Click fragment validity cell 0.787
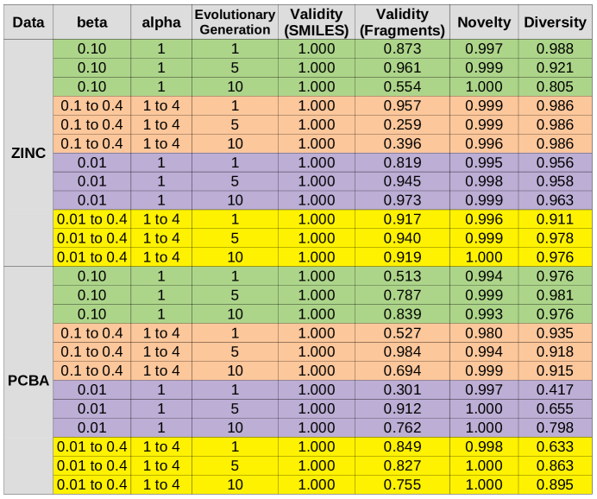Screen dimensions: 597x499 pos(402,295)
